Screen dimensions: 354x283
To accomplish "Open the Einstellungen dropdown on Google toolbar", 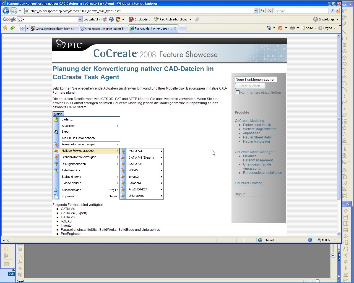I will (x=326, y=19).
